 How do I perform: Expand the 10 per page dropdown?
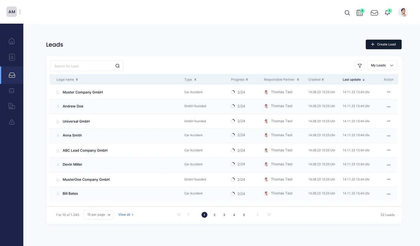point(98,215)
